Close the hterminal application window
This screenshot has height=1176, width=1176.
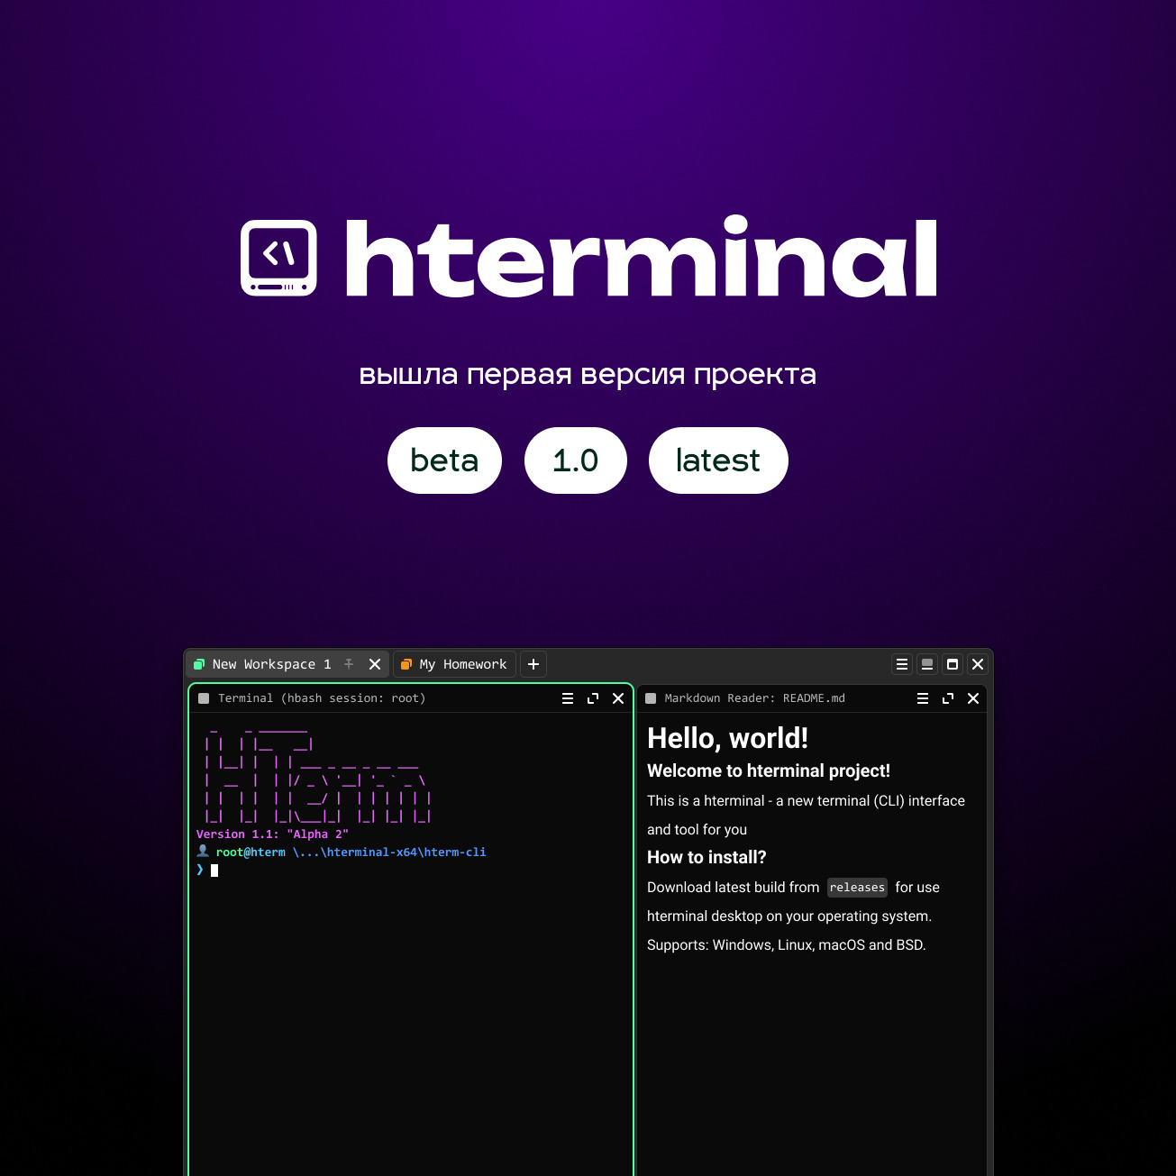tap(978, 664)
